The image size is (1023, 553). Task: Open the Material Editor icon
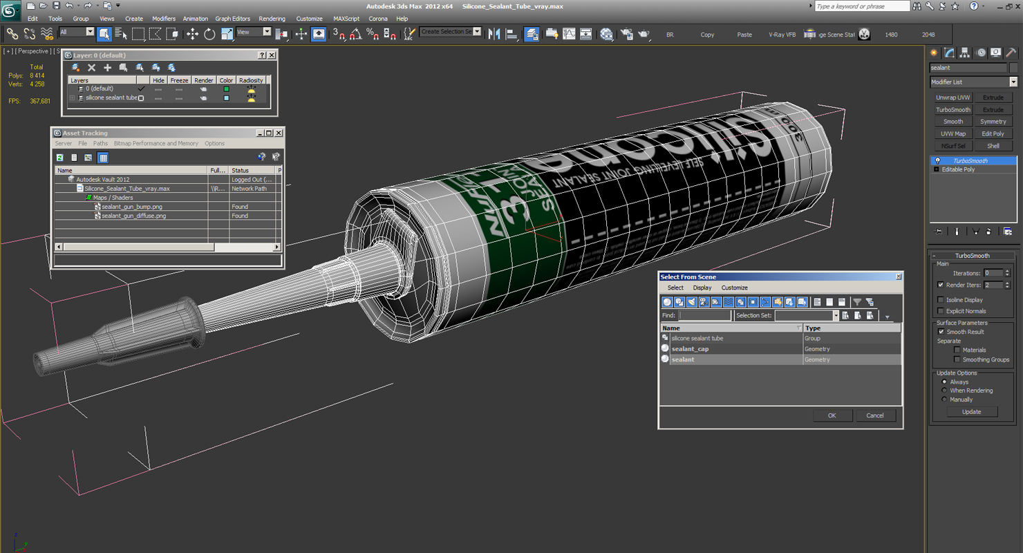click(606, 34)
